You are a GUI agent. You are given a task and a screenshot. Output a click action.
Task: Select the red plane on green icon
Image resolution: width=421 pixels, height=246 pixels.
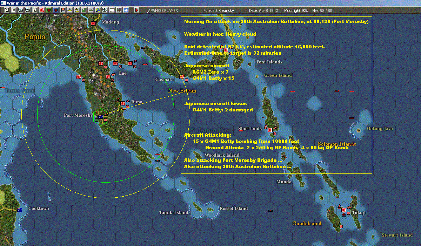point(49,11)
